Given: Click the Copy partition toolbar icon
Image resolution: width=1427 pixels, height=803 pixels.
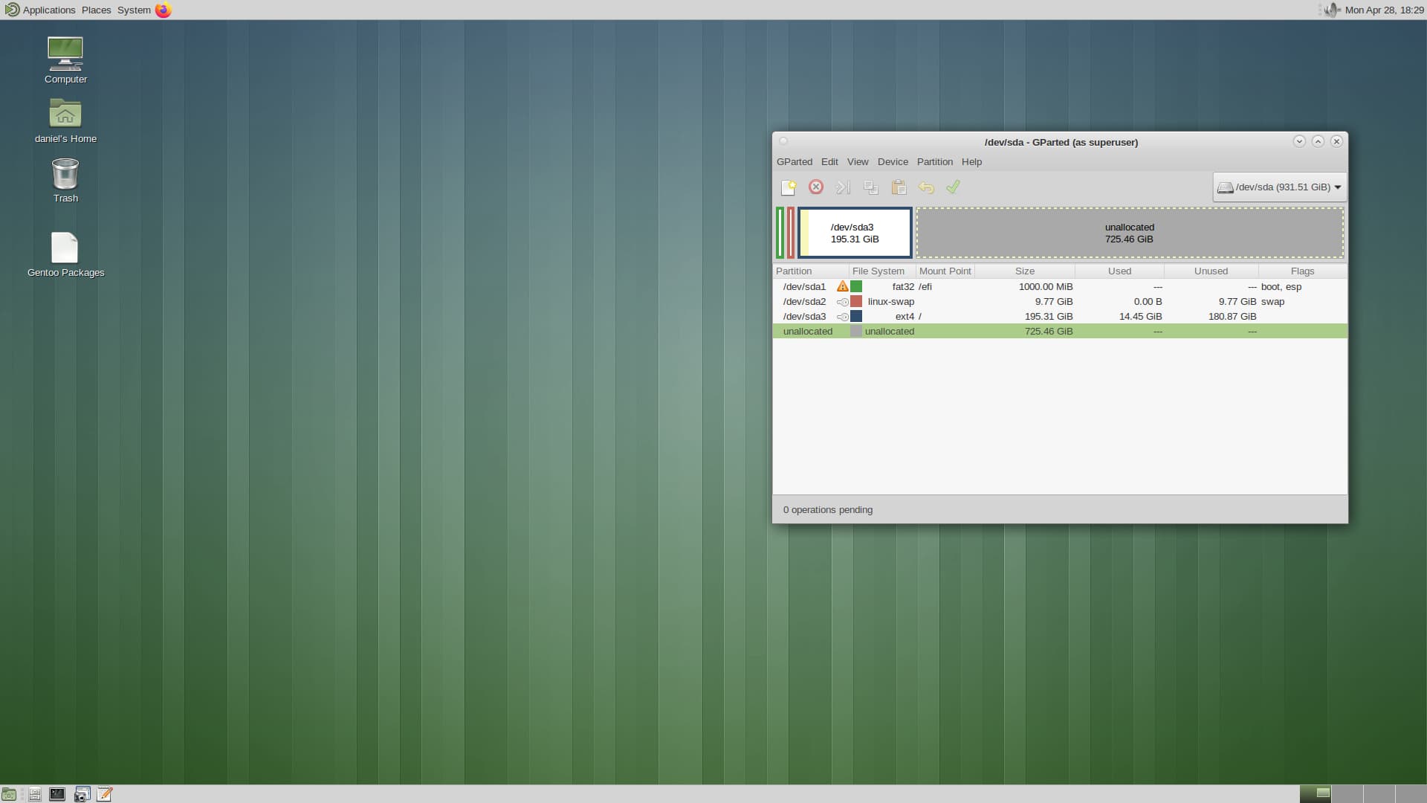Looking at the screenshot, I should [871, 187].
